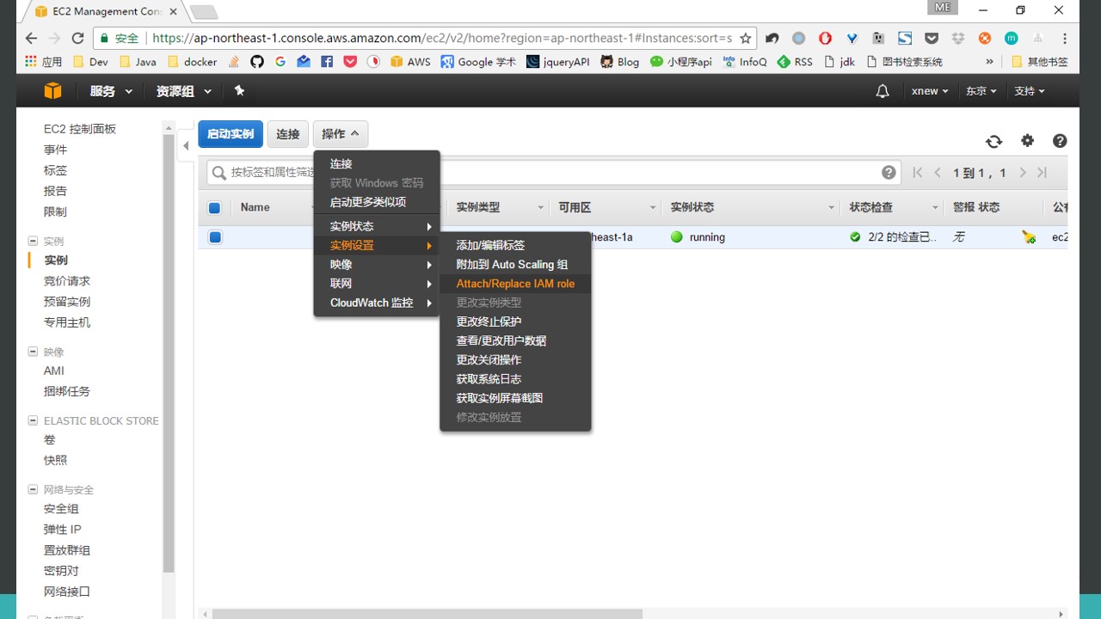Open the 联网 submenu
Screen dimensions: 1101x619
tap(377, 284)
